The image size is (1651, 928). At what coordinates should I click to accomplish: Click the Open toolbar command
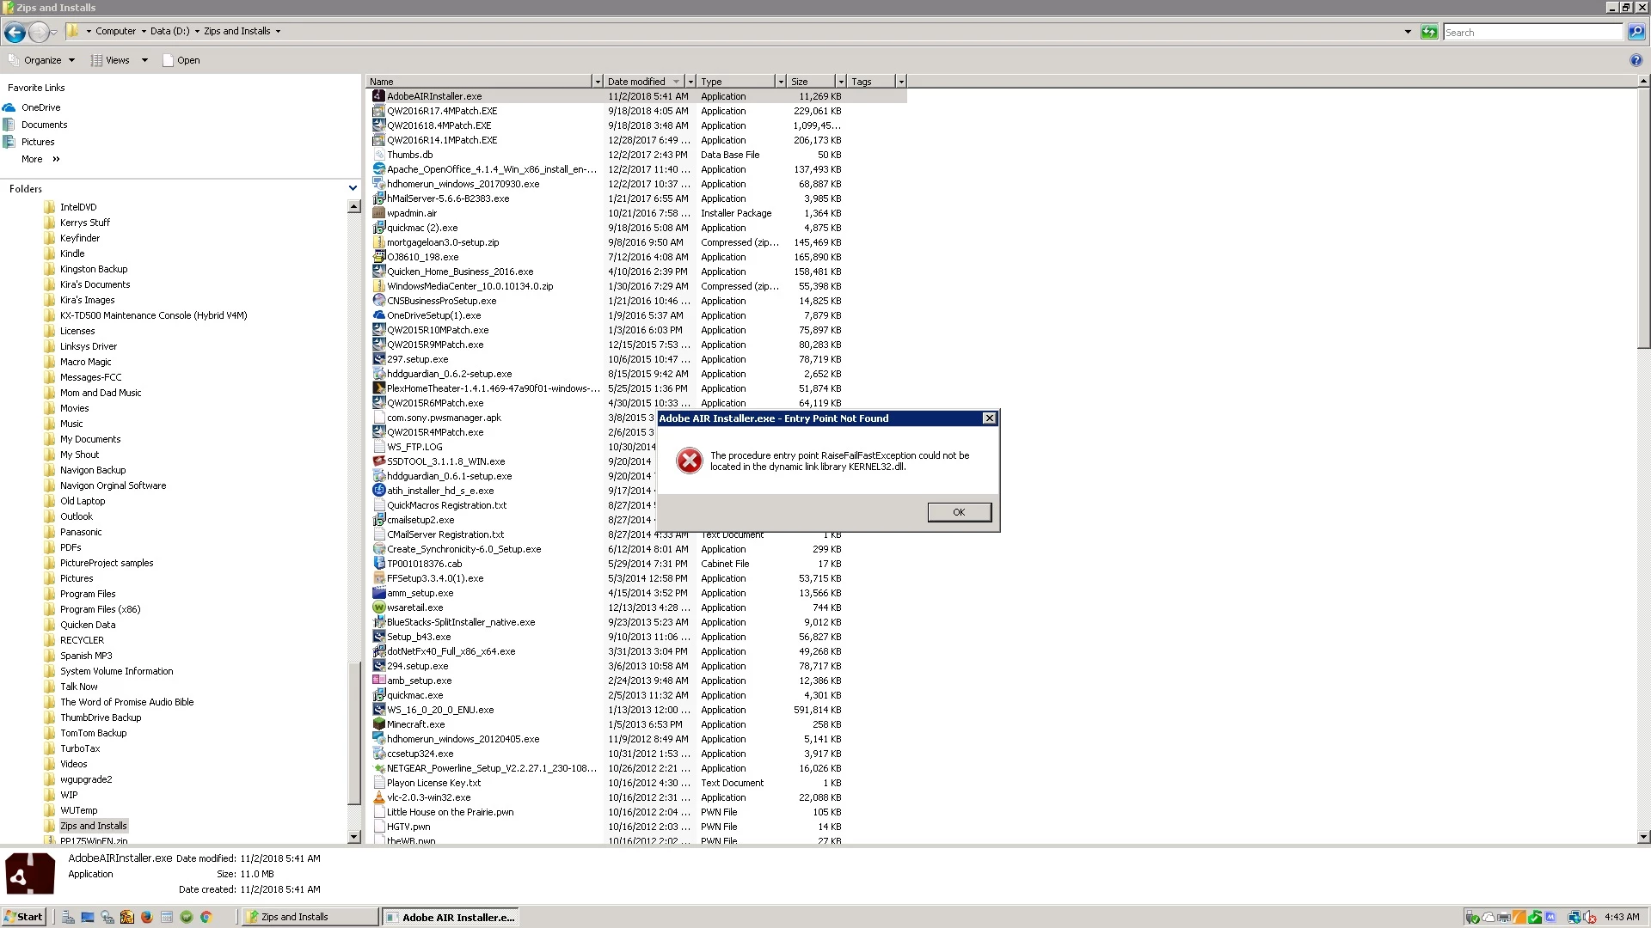[181, 60]
